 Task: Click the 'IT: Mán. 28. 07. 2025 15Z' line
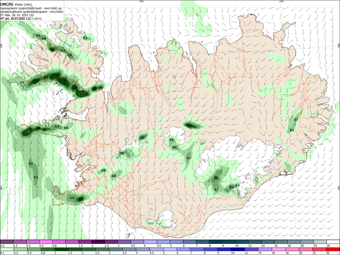(17, 15)
